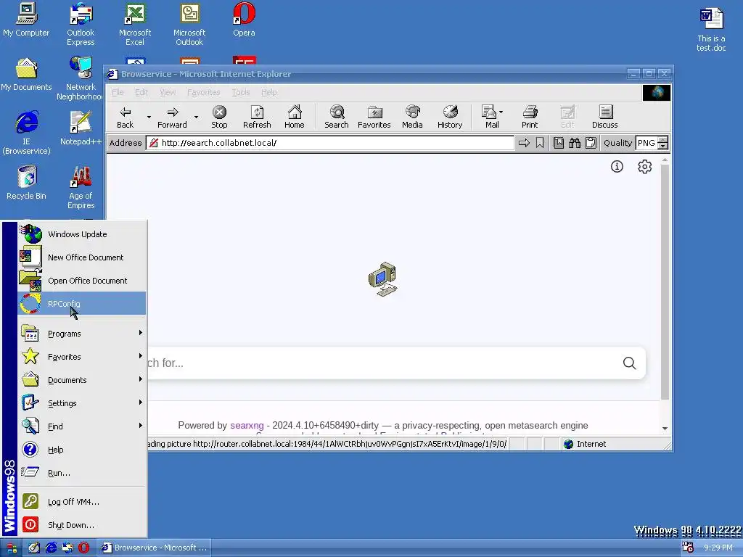Select the Outlook Express desktop icon
The width and height of the screenshot is (743, 557).
[81, 24]
